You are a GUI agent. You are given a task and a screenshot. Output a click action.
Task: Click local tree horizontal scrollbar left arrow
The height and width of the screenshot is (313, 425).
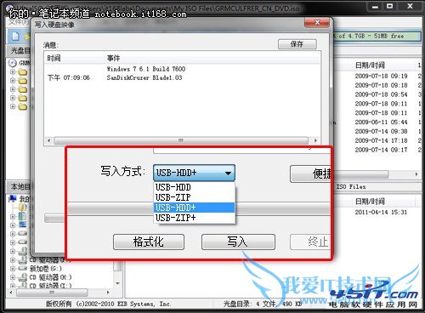click(x=11, y=292)
